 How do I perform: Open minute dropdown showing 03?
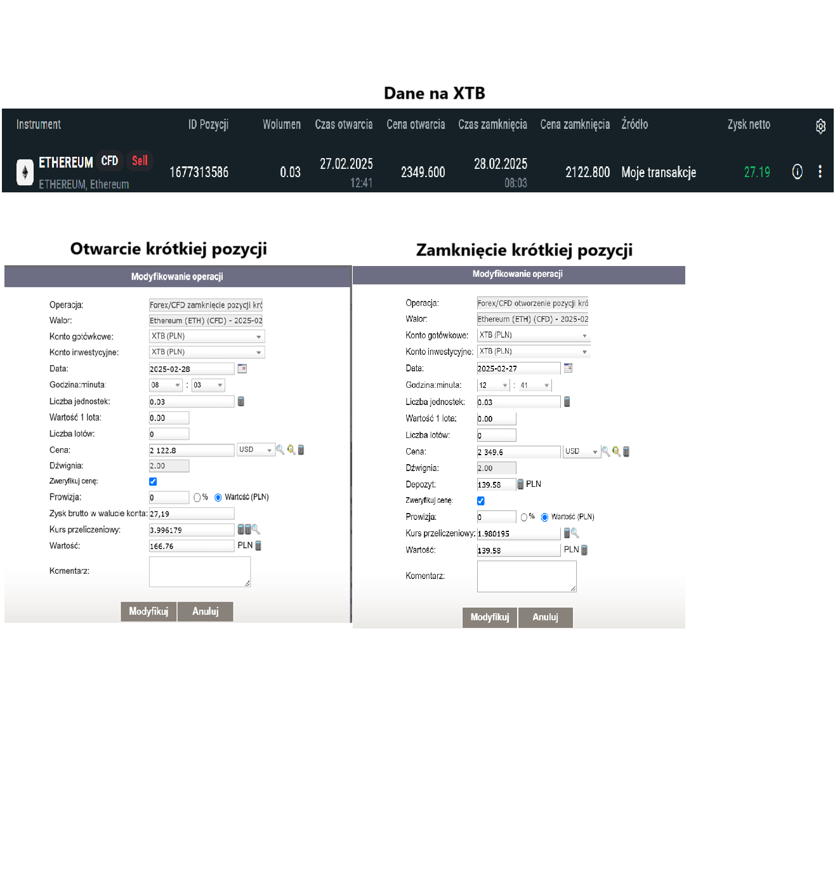point(208,385)
